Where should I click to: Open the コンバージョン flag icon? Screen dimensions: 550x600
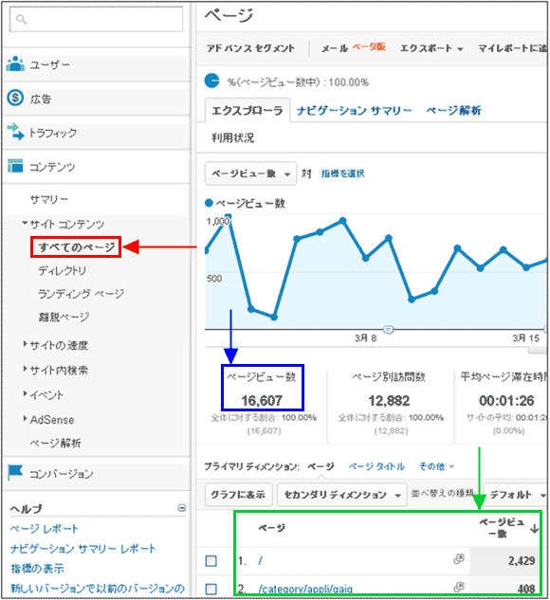[15, 473]
